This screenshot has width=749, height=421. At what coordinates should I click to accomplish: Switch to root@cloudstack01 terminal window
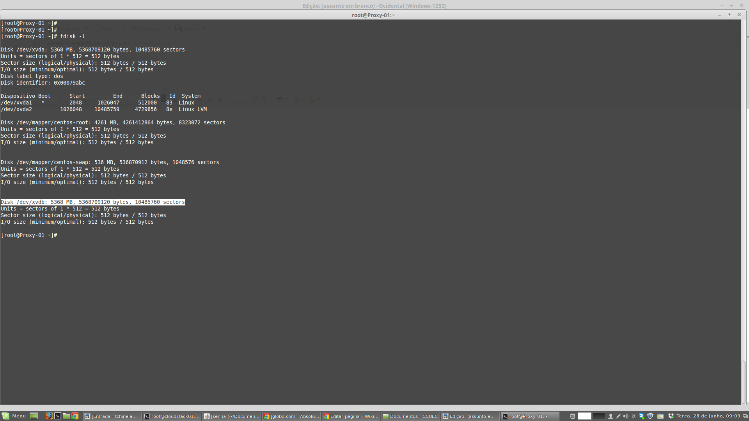[172, 416]
